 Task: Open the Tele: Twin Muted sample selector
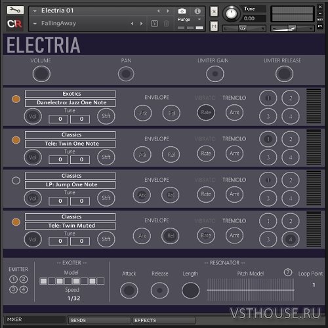tap(70, 226)
